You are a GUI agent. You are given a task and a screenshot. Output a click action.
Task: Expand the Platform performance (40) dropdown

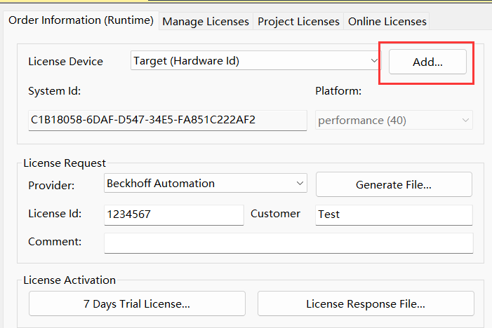pyautogui.click(x=394, y=120)
